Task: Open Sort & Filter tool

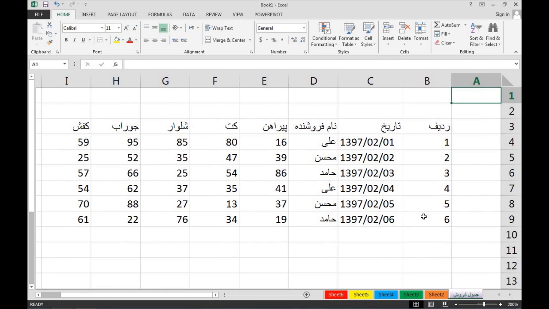Action: pos(476,35)
